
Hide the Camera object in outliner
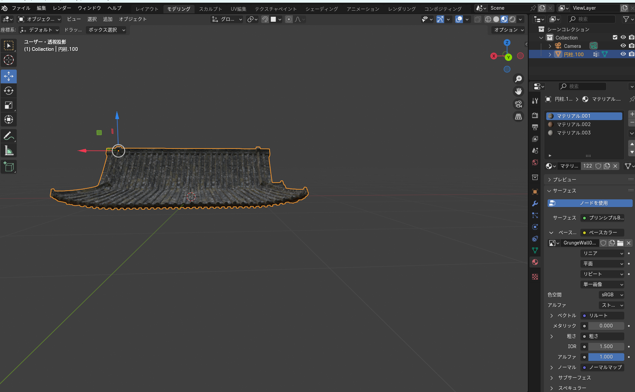coord(623,46)
